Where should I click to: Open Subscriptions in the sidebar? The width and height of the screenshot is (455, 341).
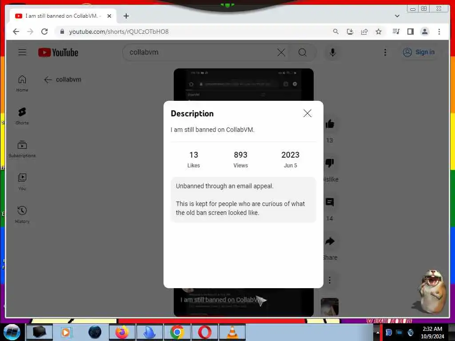(x=22, y=149)
